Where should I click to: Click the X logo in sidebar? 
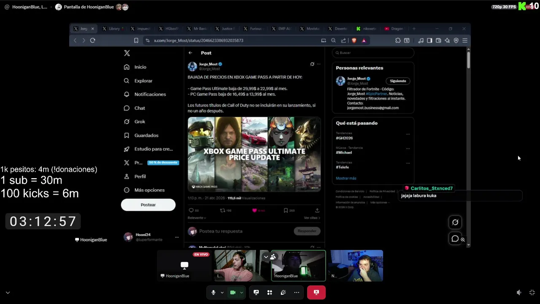click(127, 53)
